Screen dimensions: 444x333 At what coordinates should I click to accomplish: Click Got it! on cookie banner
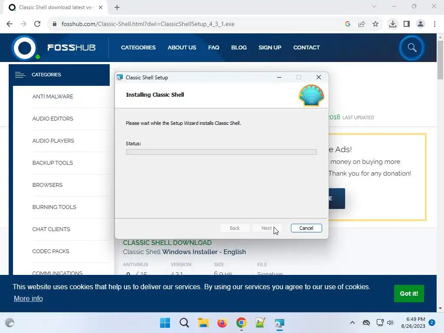(x=409, y=294)
